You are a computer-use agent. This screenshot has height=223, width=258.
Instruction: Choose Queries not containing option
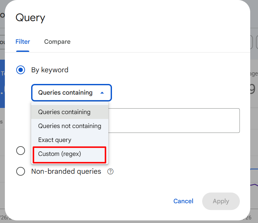(69, 126)
